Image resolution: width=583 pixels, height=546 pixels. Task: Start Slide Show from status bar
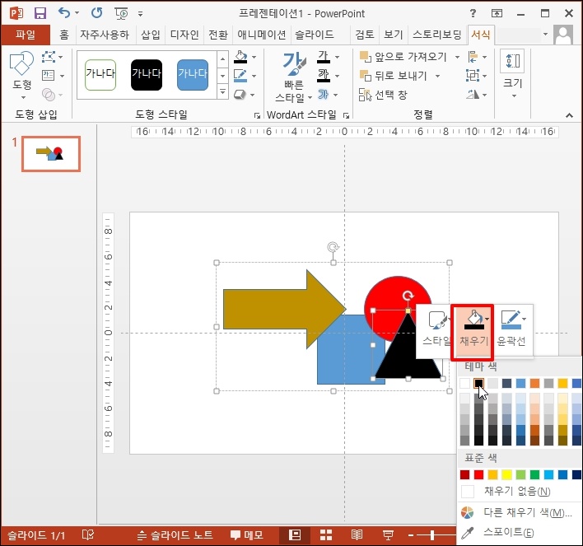(x=388, y=535)
